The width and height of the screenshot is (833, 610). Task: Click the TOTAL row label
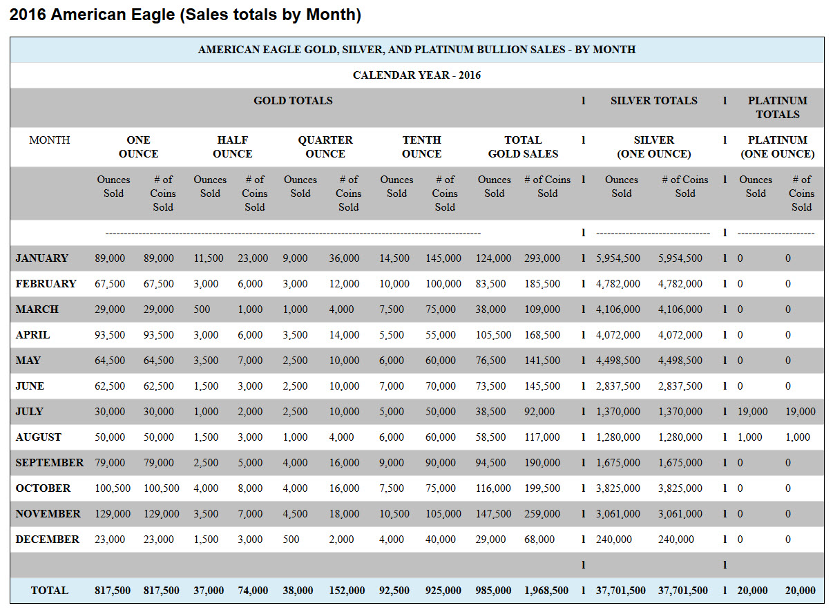(49, 591)
